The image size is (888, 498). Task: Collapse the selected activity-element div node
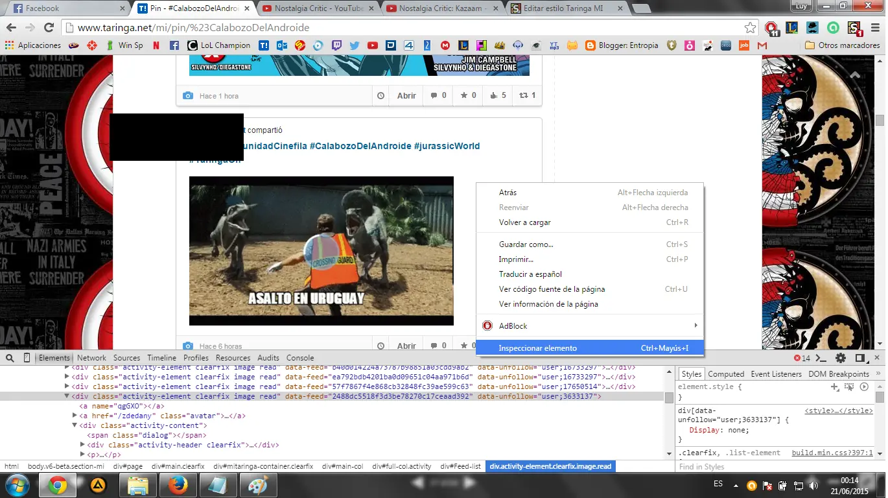(x=67, y=396)
